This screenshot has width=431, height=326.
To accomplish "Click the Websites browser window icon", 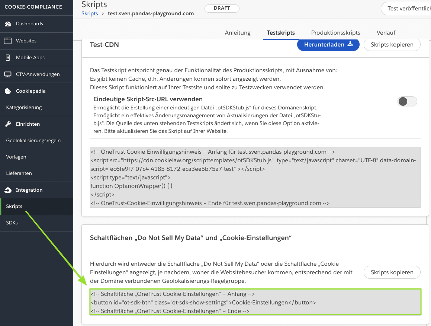I will [8, 41].
